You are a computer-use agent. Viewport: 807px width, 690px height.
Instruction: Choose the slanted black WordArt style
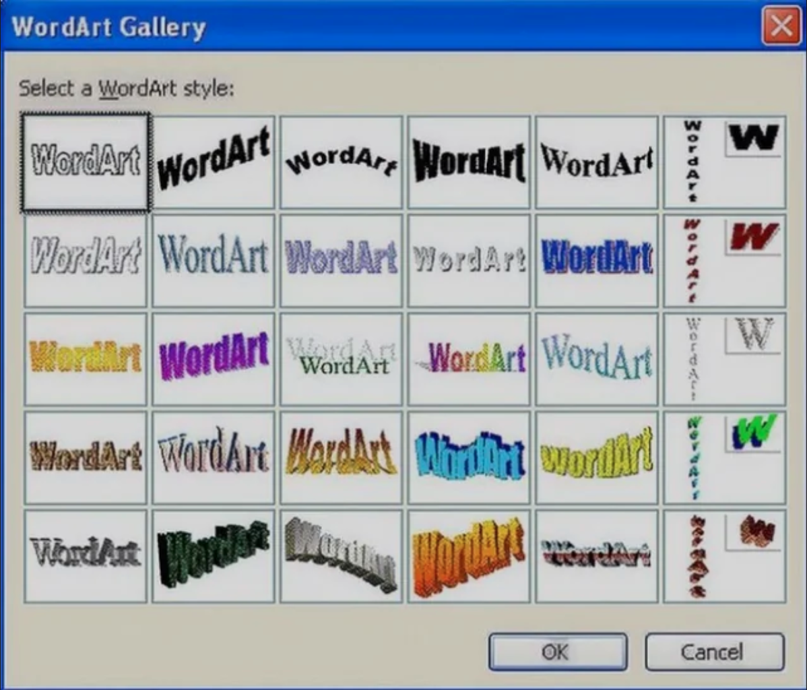213,160
